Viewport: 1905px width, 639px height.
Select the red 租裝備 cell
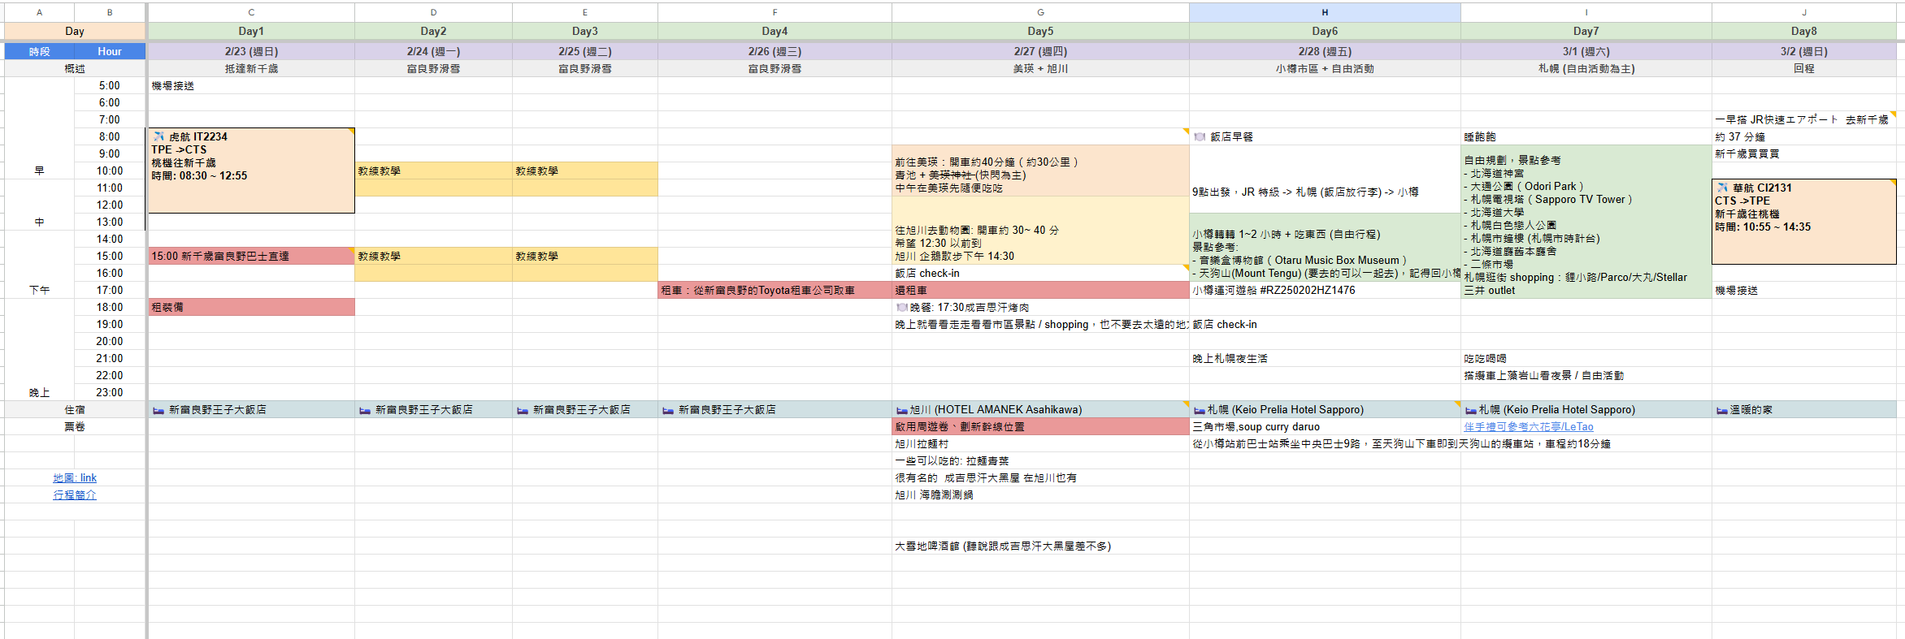[x=250, y=307]
